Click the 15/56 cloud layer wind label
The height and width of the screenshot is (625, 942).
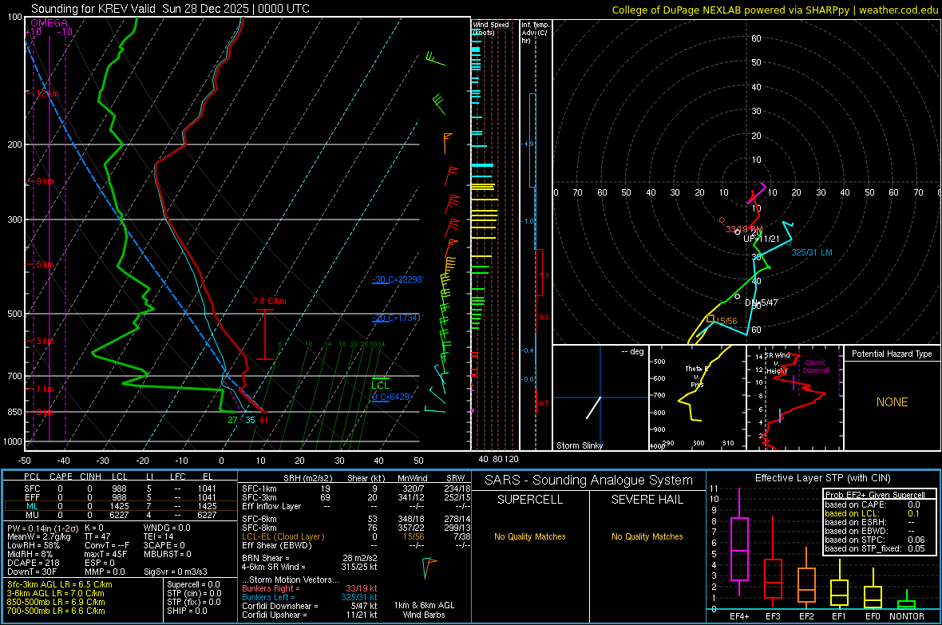pos(726,321)
